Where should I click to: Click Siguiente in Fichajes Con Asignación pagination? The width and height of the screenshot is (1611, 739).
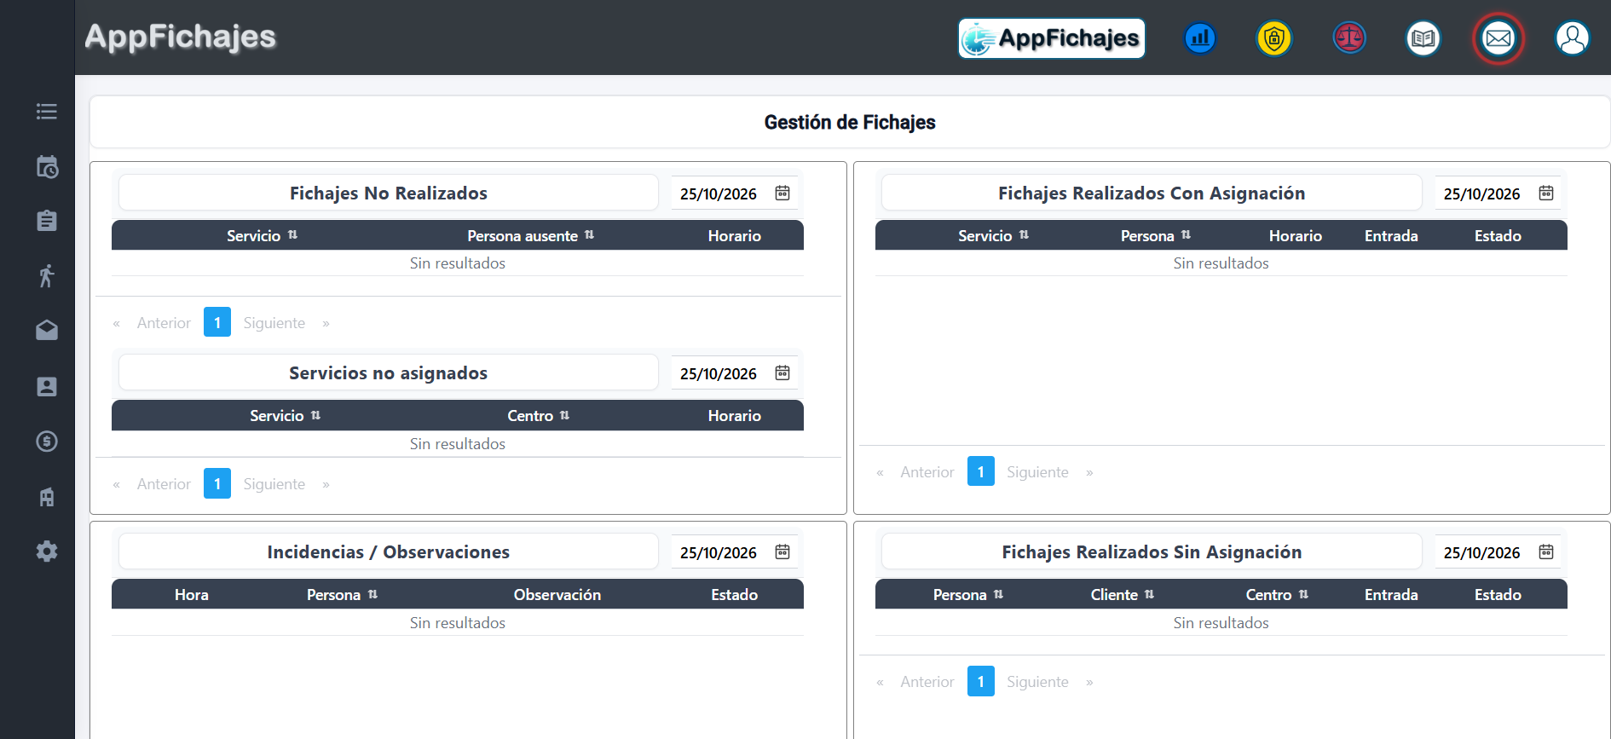[x=1037, y=472]
